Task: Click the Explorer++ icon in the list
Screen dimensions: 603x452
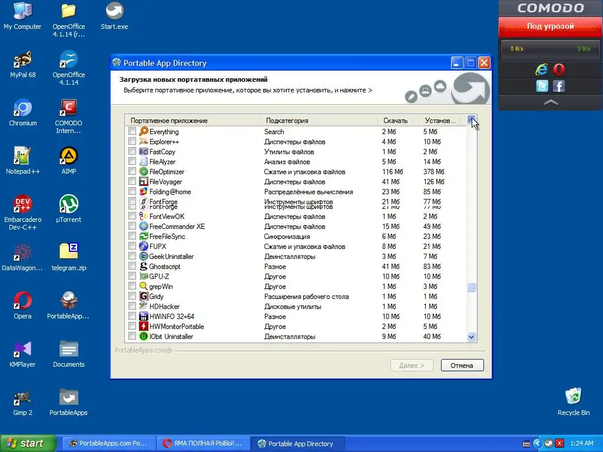Action: click(144, 141)
